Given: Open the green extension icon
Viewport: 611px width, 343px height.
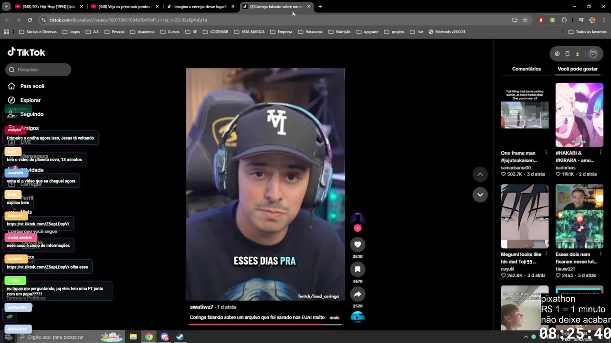Looking at the screenshot, I should pos(552,20).
